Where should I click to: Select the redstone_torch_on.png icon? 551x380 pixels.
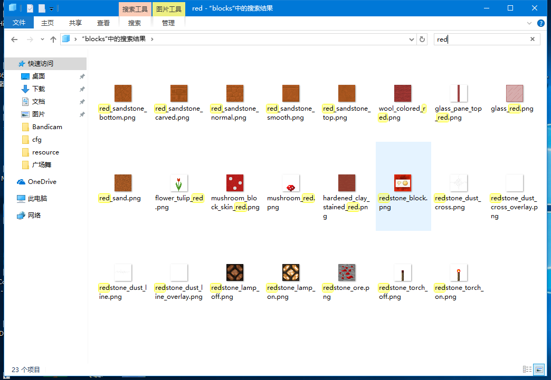click(x=459, y=272)
